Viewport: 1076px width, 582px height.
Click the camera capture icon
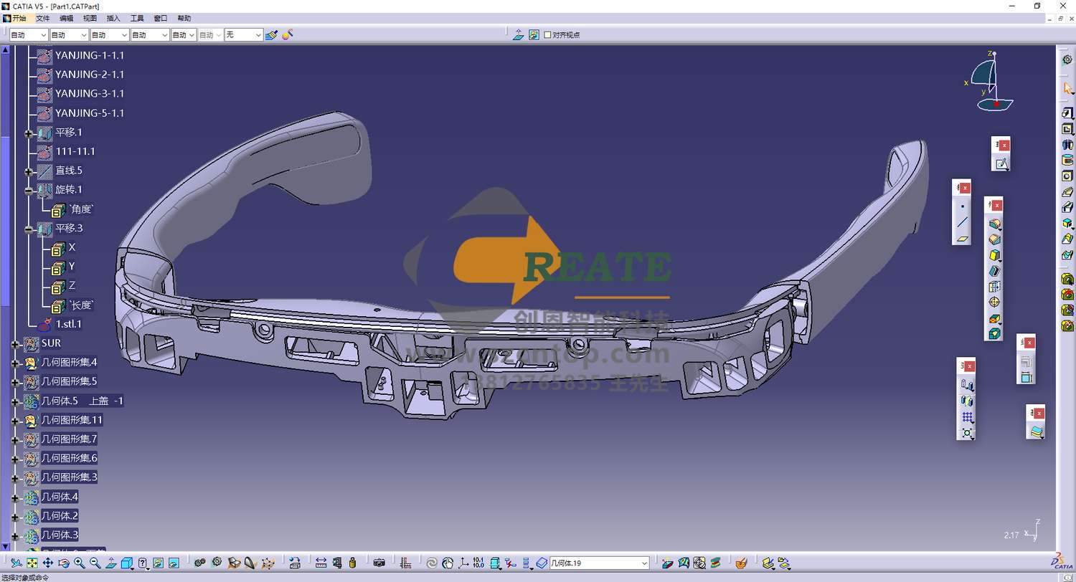point(379,563)
